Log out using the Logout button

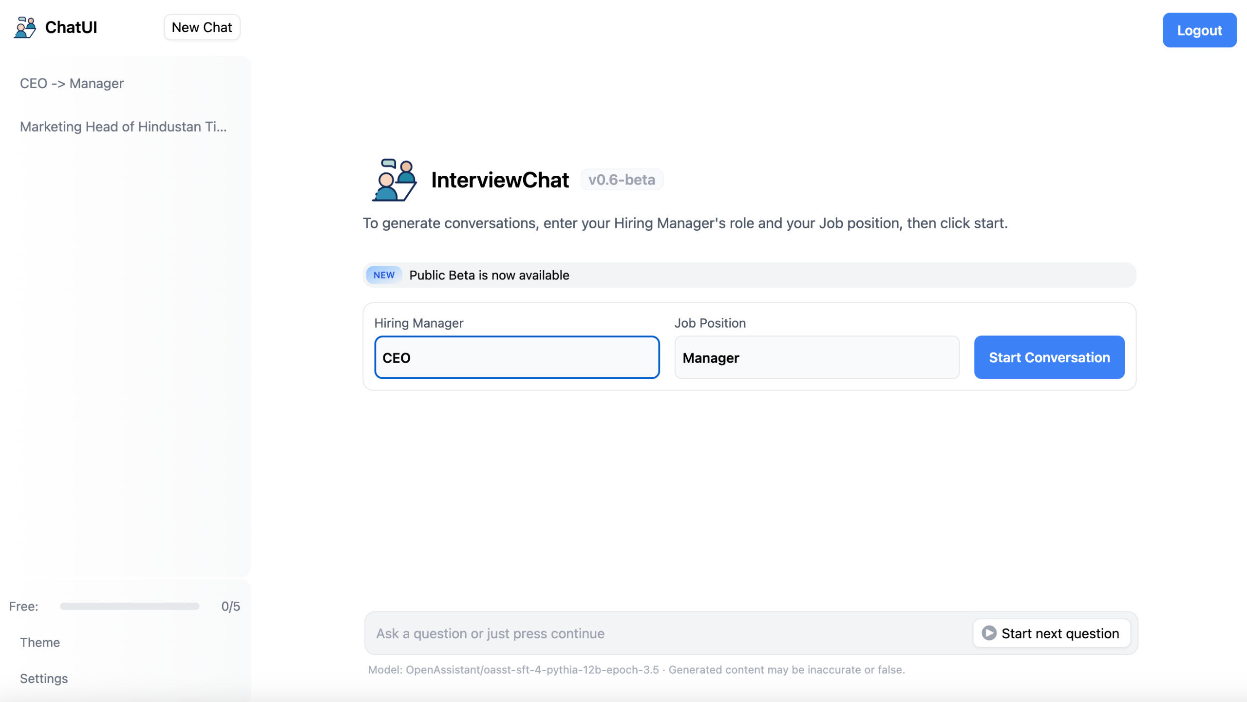tap(1199, 30)
